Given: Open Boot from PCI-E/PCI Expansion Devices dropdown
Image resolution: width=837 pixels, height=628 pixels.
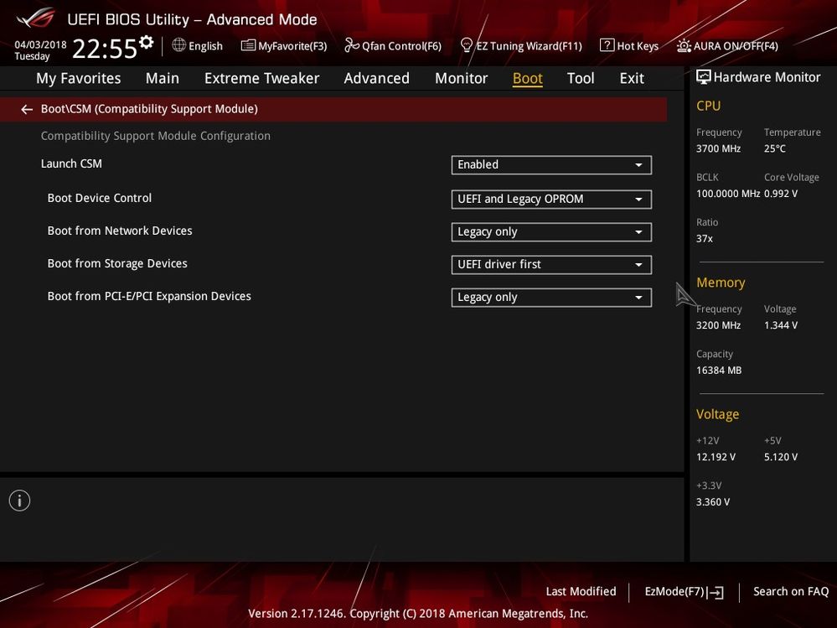Looking at the screenshot, I should point(551,298).
